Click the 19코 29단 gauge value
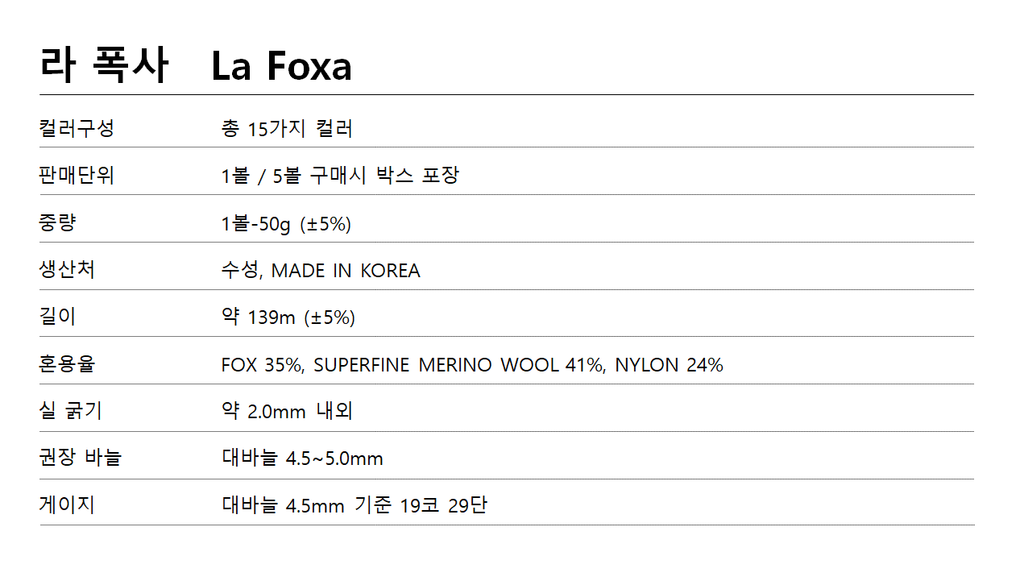 [444, 505]
